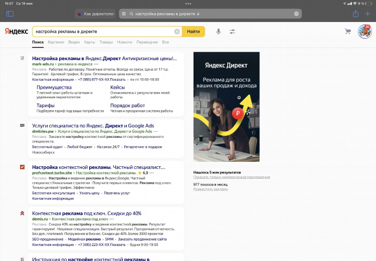Screen dimensions: 376x261
Task: Click SMM quick link
Action: tap(109, 239)
